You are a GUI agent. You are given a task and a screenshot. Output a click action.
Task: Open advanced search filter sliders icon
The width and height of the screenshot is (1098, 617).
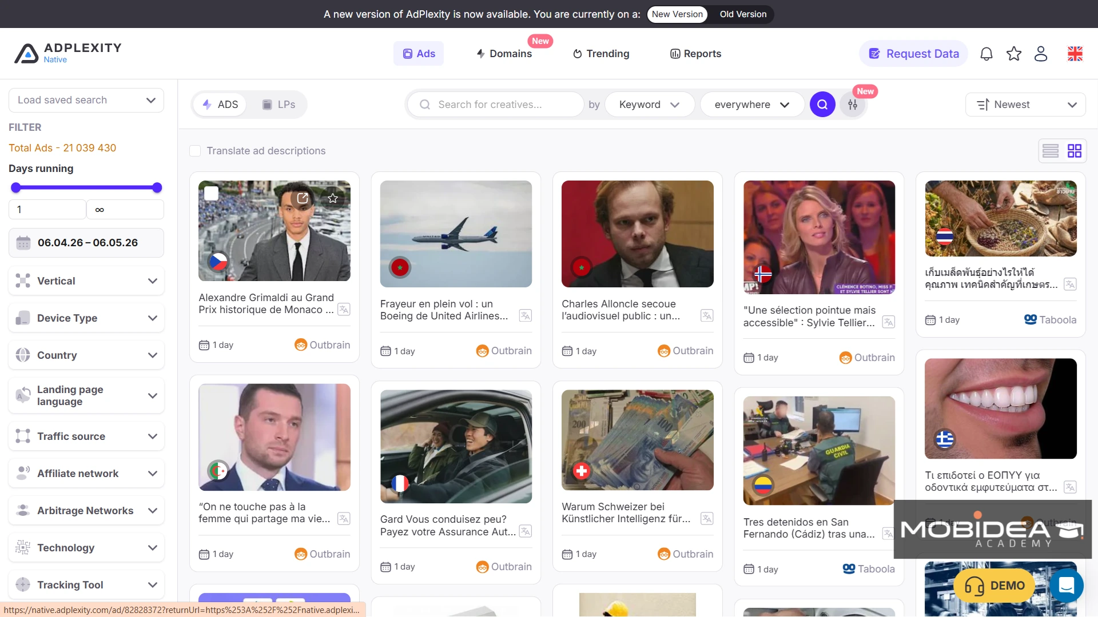point(853,105)
